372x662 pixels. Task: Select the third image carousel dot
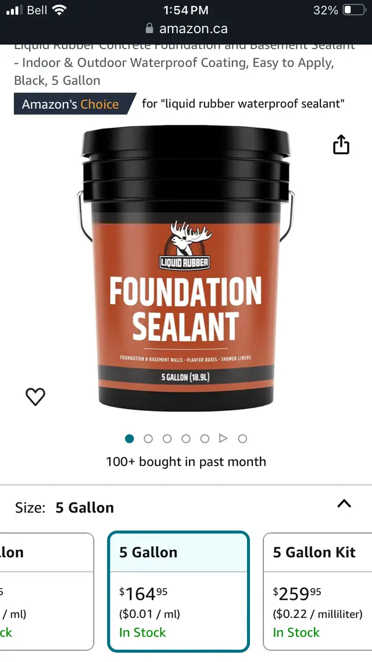tap(167, 439)
